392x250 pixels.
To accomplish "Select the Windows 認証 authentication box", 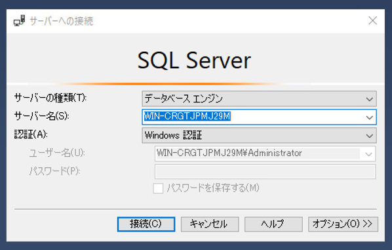I will 259,136.
